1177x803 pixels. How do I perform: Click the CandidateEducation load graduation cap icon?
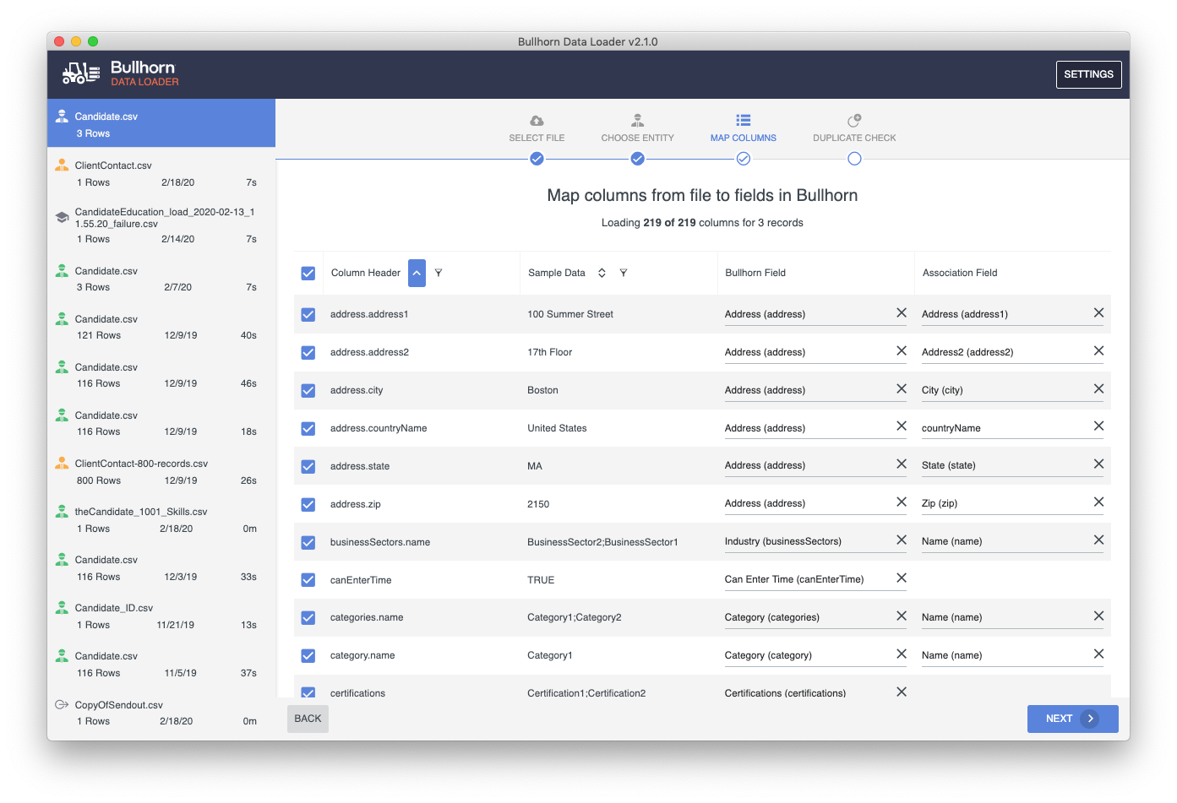point(62,217)
